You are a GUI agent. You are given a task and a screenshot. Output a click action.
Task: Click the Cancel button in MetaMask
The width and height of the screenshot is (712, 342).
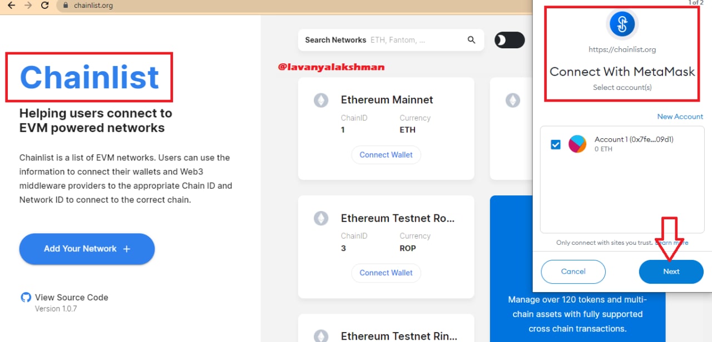click(573, 271)
